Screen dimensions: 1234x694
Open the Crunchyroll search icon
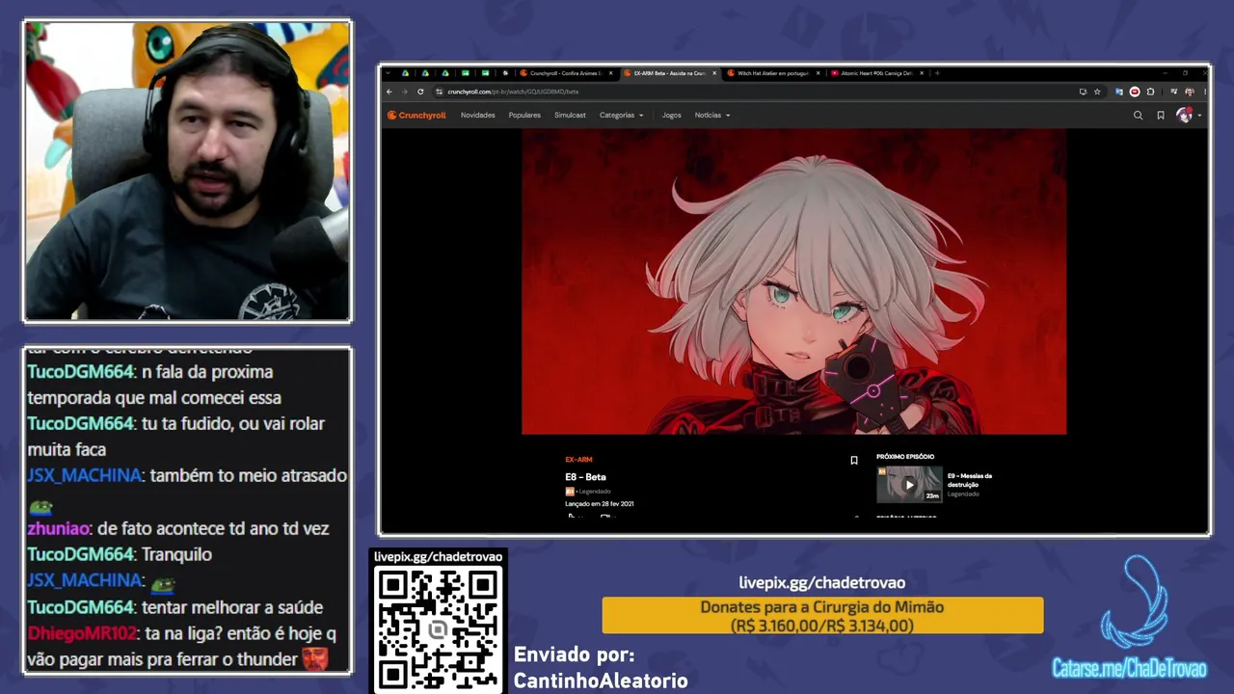point(1138,116)
